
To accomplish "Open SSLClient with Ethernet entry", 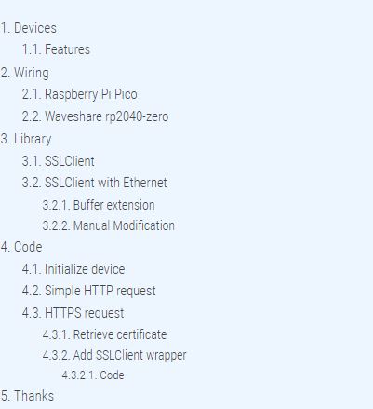I will [x=95, y=183].
